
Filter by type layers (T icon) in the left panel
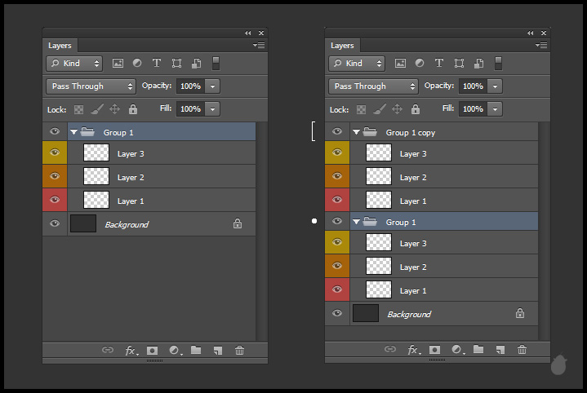tap(156, 63)
